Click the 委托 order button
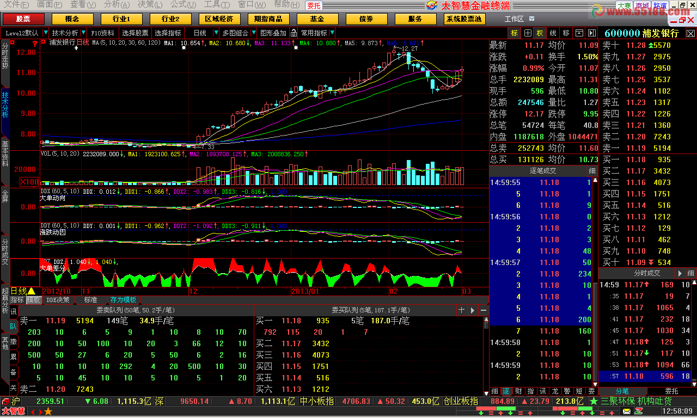 pos(314,5)
